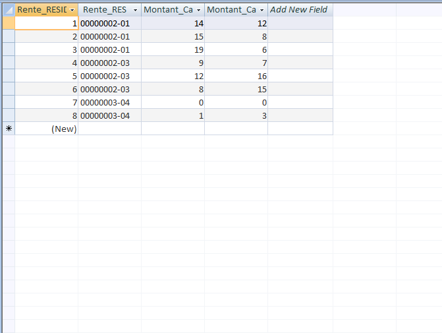Click cell 00000002-03 in row 4
This screenshot has height=333, width=442.
(x=109, y=63)
